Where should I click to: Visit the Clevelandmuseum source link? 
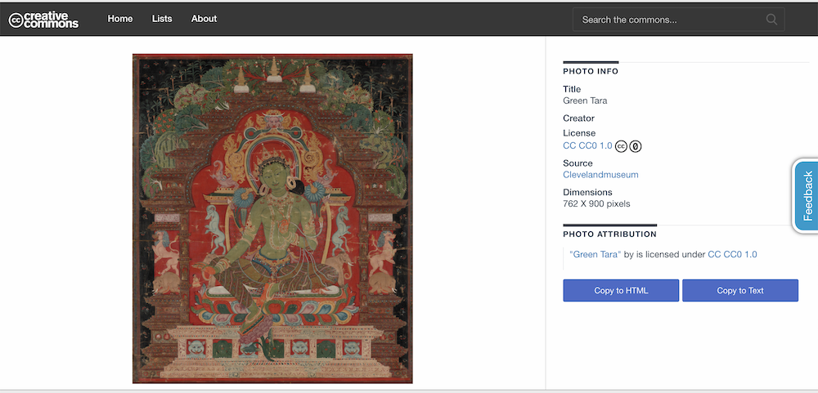[600, 175]
